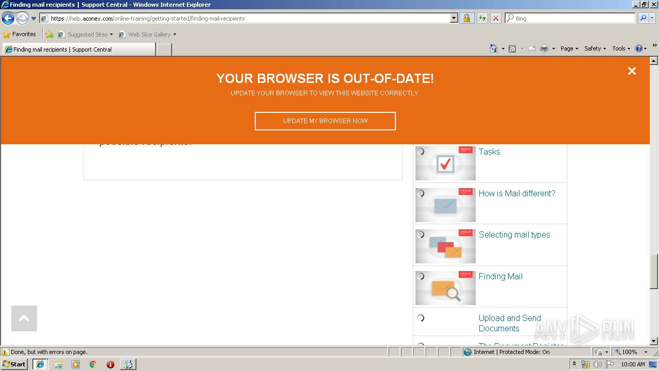
Task: Click the Help question mark icon
Action: click(639, 48)
